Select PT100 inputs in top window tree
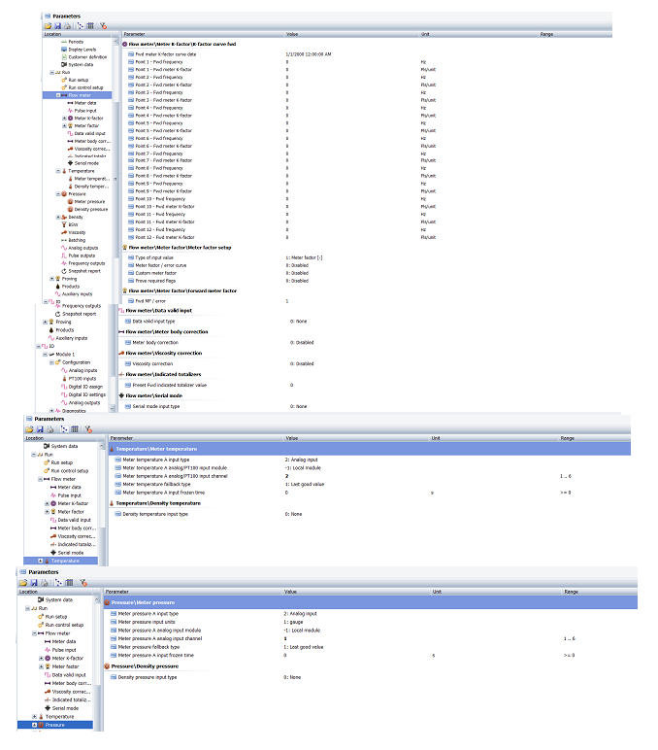 pos(82,378)
